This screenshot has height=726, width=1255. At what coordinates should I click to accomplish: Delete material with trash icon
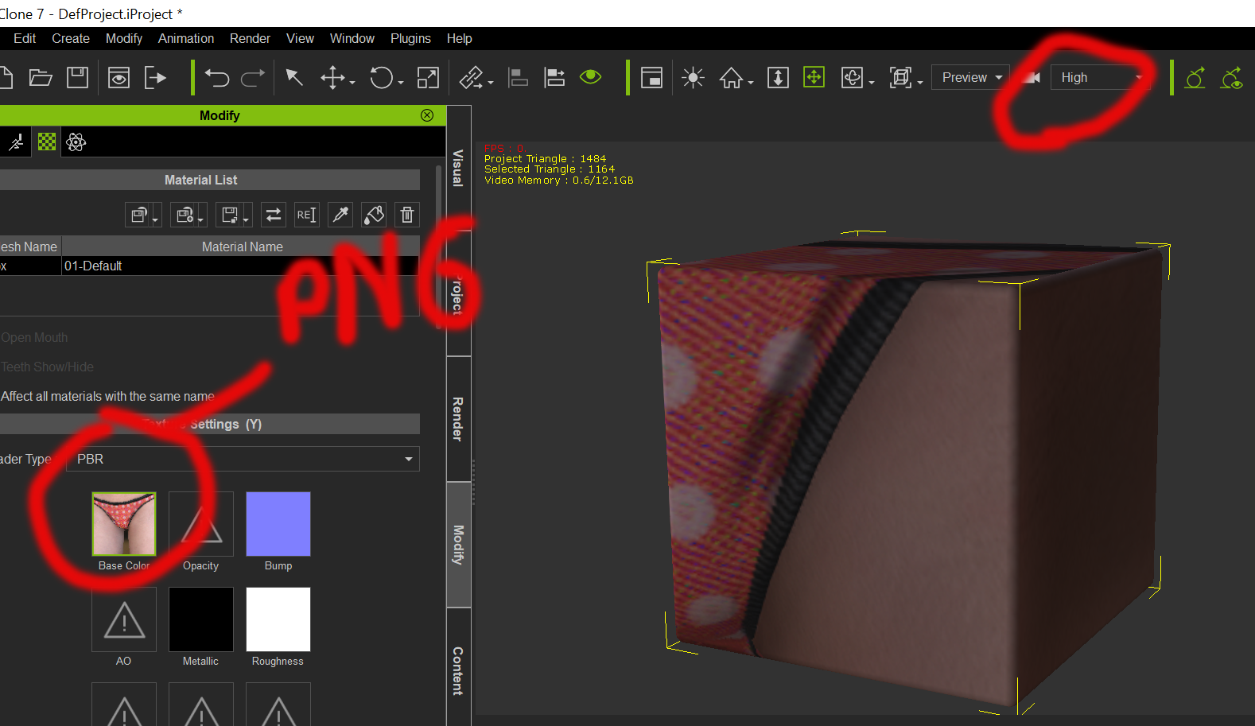[407, 215]
